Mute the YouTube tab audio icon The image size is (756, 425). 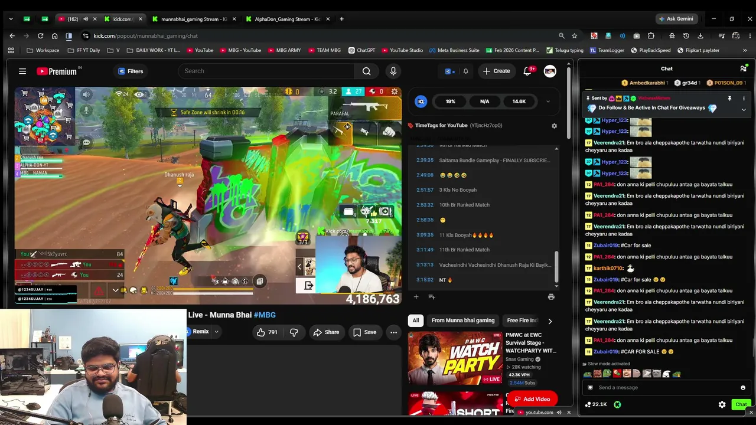86,19
